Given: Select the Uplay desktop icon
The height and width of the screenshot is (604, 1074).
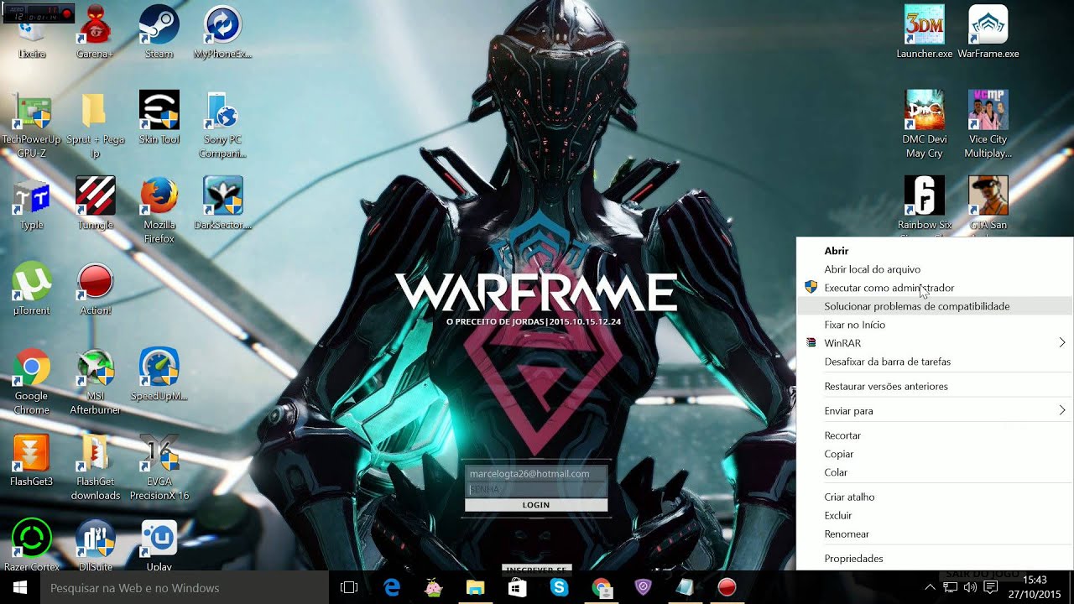Looking at the screenshot, I should [x=159, y=545].
